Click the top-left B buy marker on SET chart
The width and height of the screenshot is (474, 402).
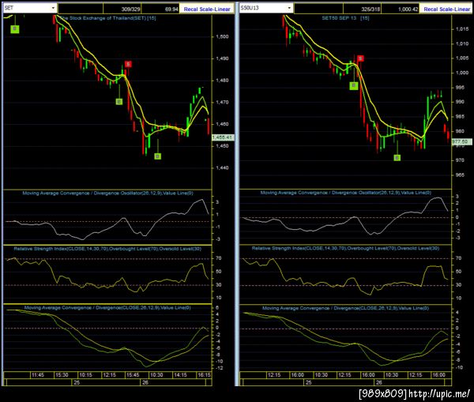[14, 29]
